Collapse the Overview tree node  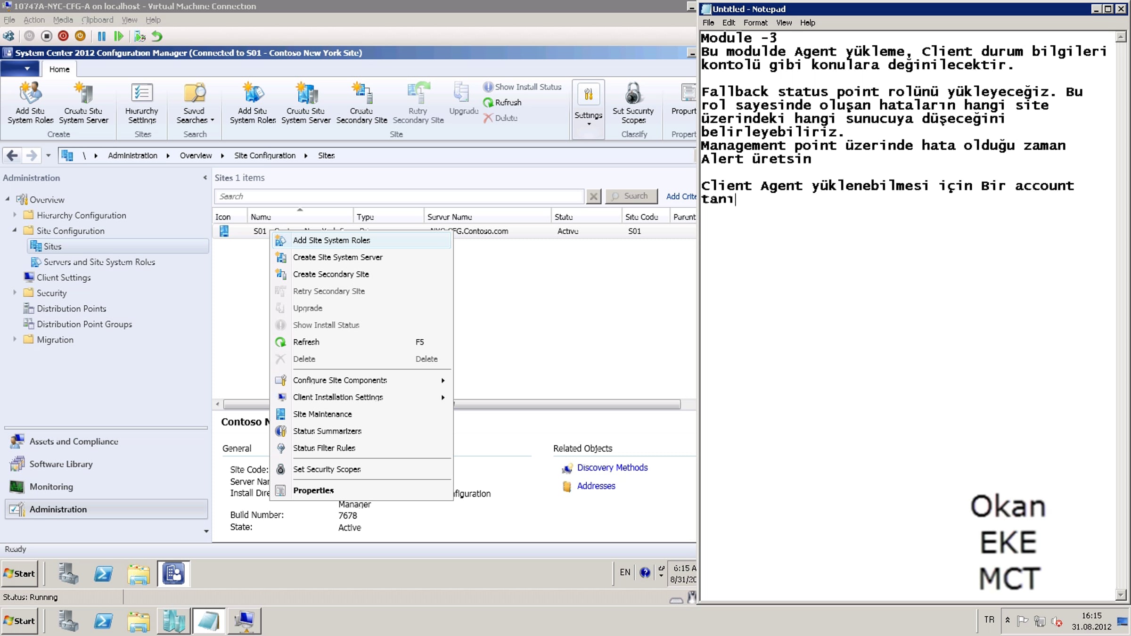(x=8, y=199)
